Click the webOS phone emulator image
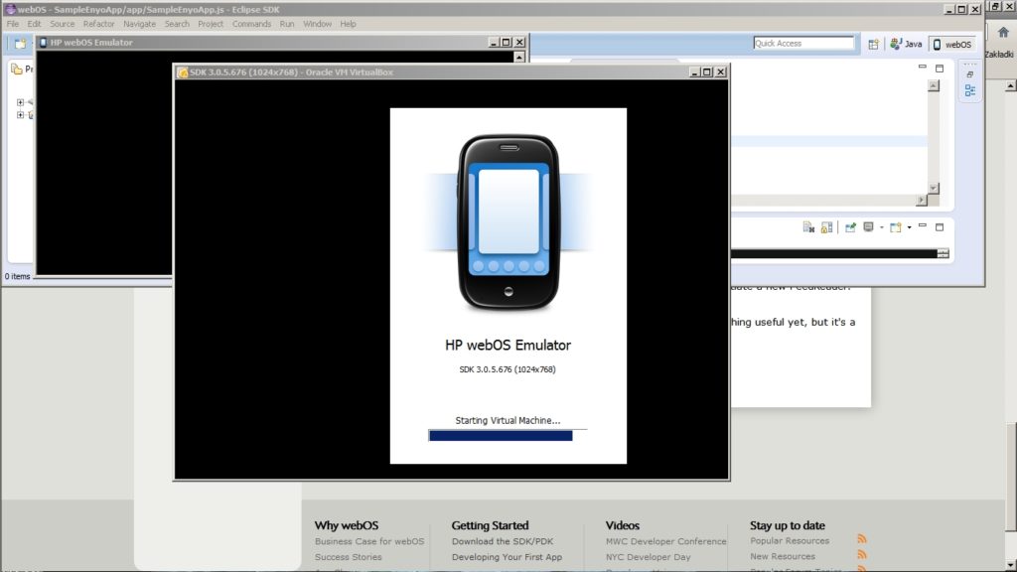This screenshot has height=572, width=1017. pyautogui.click(x=508, y=222)
